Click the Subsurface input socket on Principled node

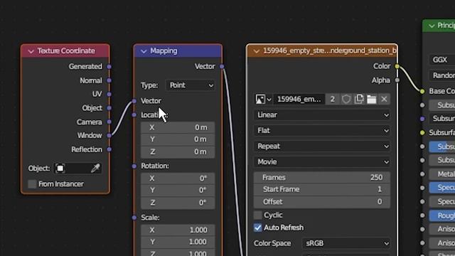(x=422, y=105)
